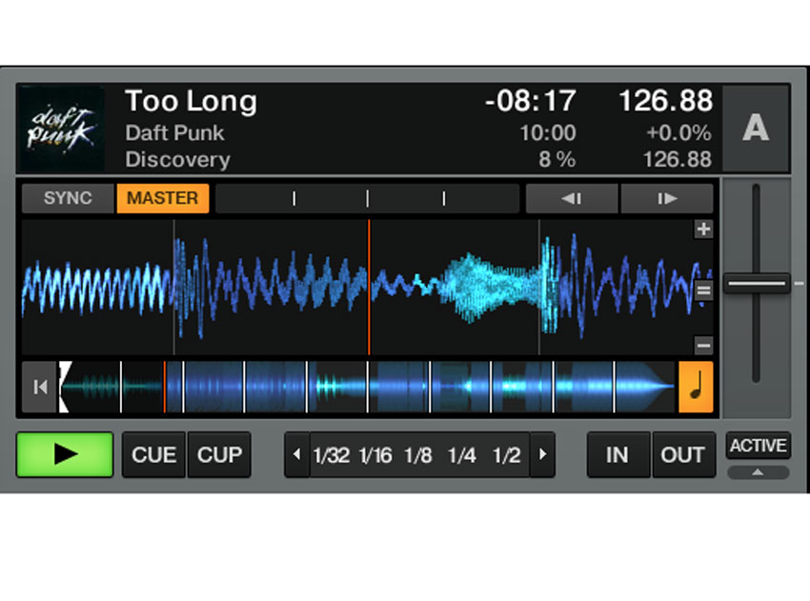Image resolution: width=810 pixels, height=601 pixels.
Task: Click the track title "Too Long"
Action: tap(192, 101)
